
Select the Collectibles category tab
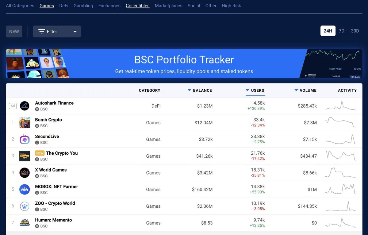pyautogui.click(x=138, y=6)
